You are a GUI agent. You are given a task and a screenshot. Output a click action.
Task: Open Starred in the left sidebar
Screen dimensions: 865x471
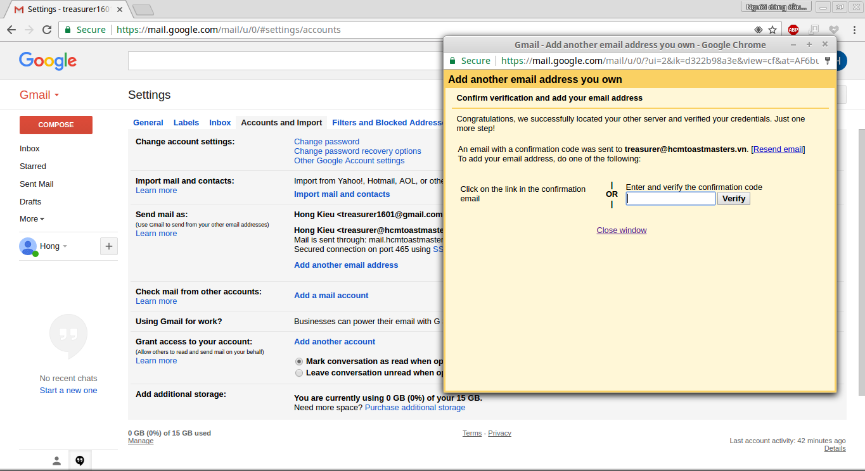point(33,166)
